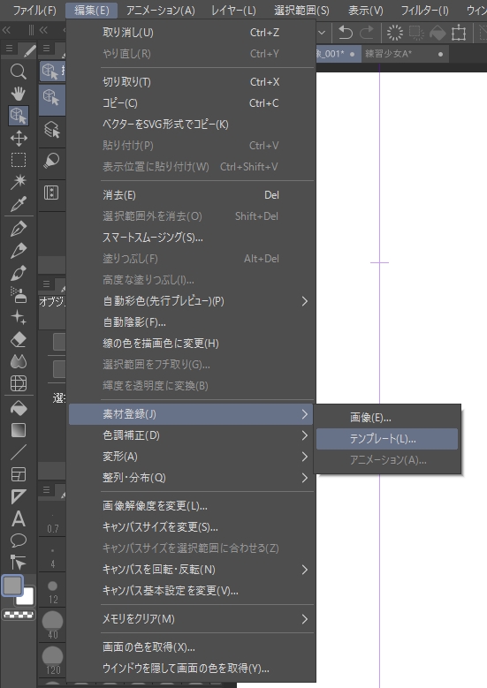Select the Pencil tool
This screenshot has width=487, height=688.
click(18, 251)
